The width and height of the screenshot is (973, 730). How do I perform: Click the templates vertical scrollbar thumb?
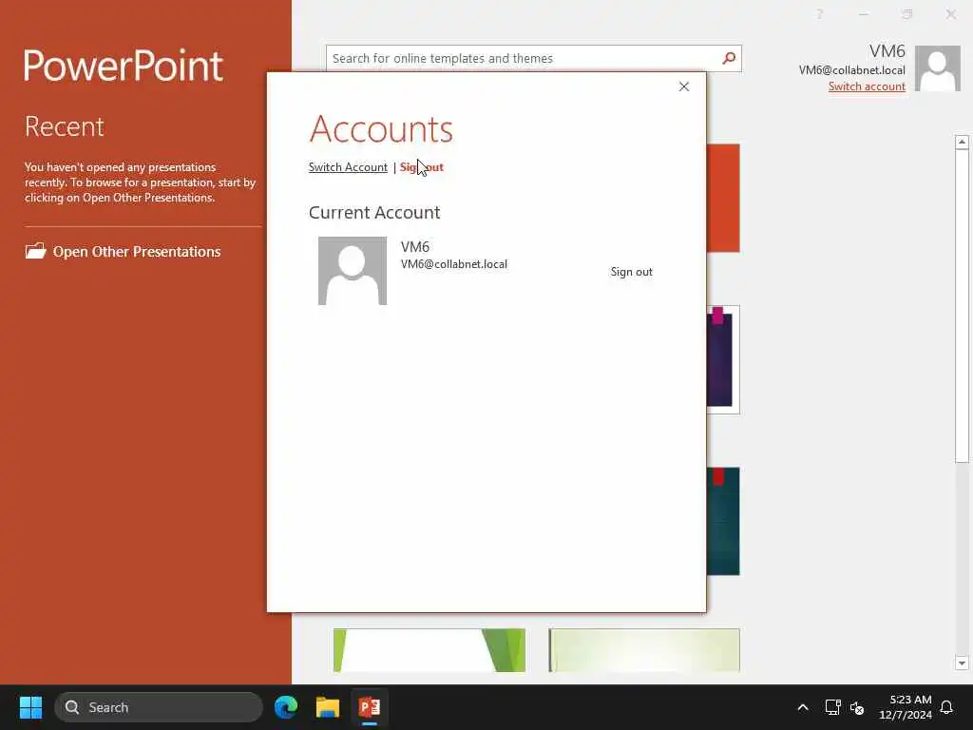(x=962, y=306)
